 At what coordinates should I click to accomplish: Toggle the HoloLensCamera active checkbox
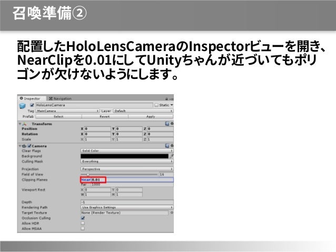[x=32, y=105]
